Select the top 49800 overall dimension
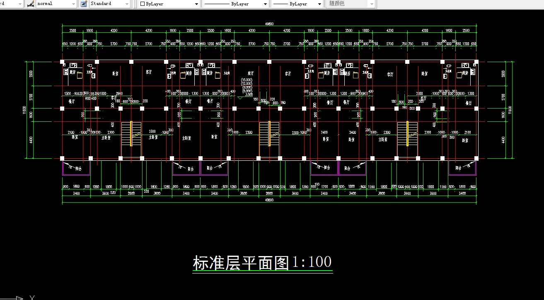544x300 pixels. pyautogui.click(x=269, y=24)
